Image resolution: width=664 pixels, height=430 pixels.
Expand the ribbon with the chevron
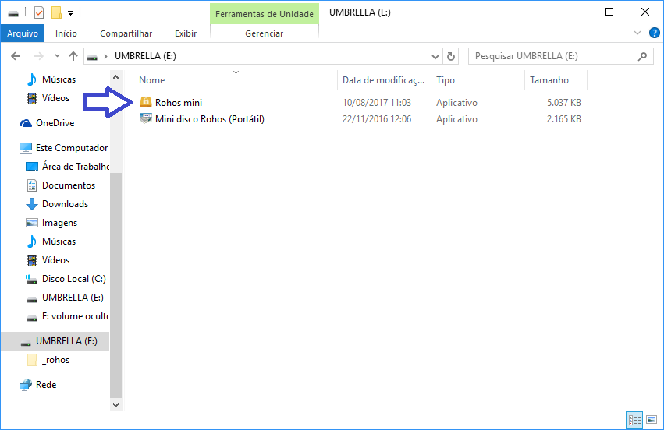click(637, 33)
